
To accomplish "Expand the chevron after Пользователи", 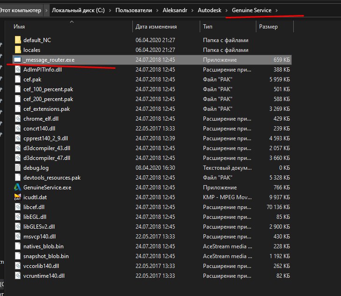I will point(157,10).
